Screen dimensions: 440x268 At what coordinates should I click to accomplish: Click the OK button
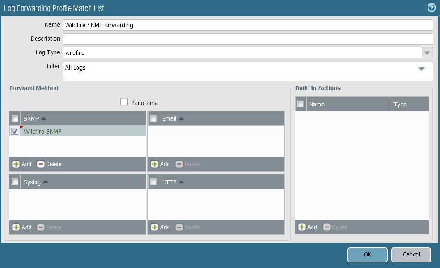(367, 255)
